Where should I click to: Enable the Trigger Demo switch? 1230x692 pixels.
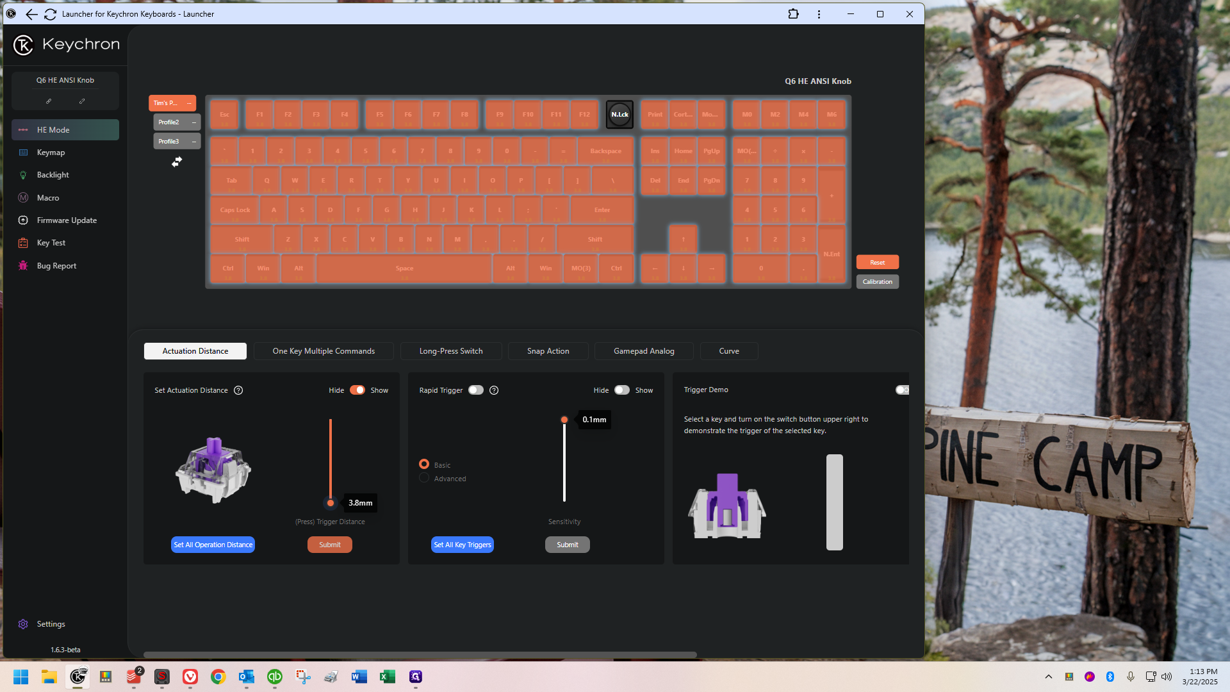coord(903,390)
